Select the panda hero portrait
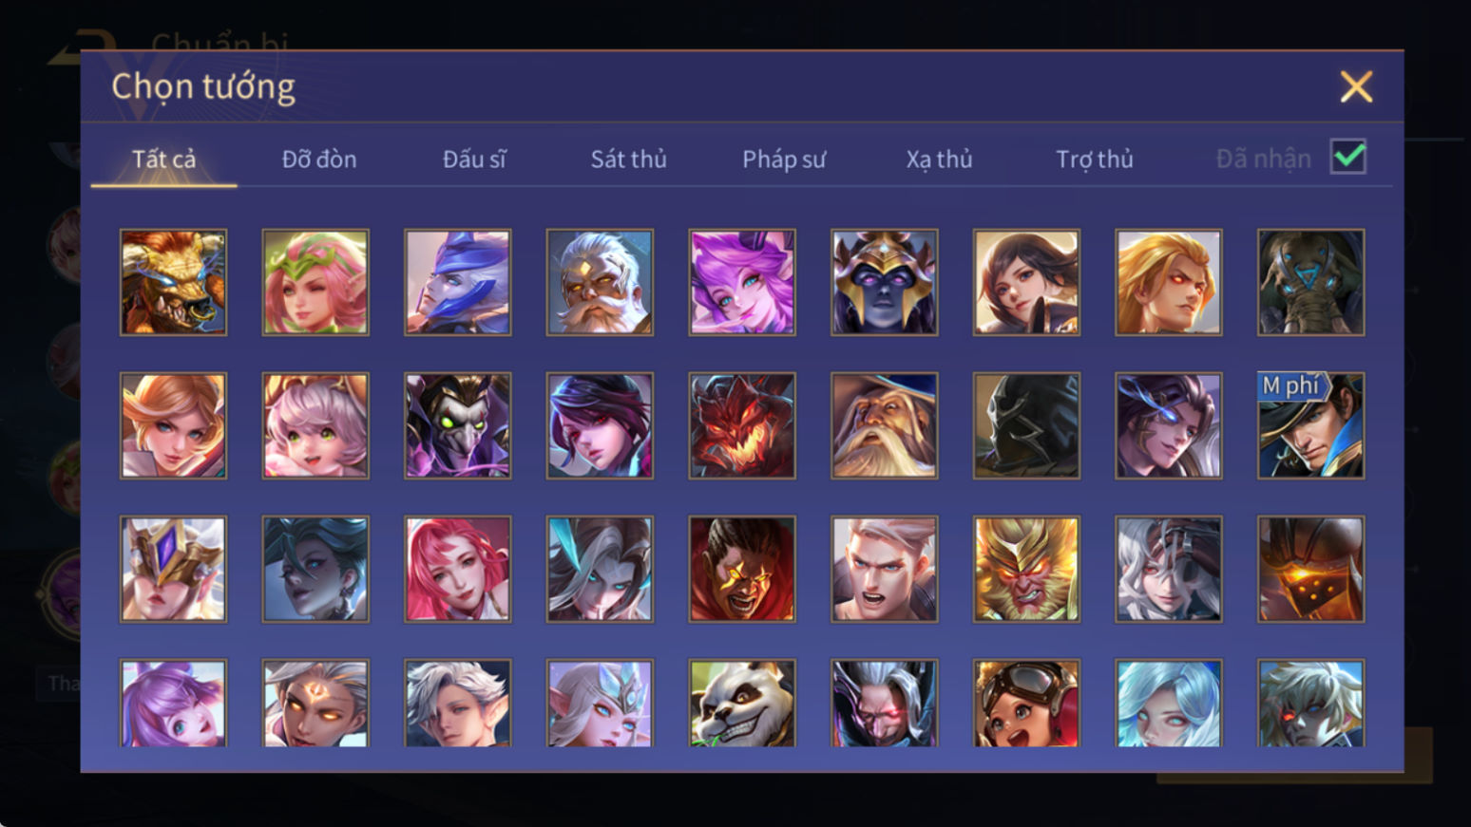The image size is (1471, 827). [x=742, y=704]
